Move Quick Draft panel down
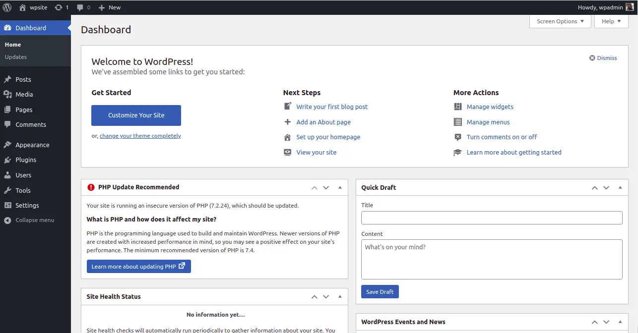638x333 pixels. pos(606,188)
